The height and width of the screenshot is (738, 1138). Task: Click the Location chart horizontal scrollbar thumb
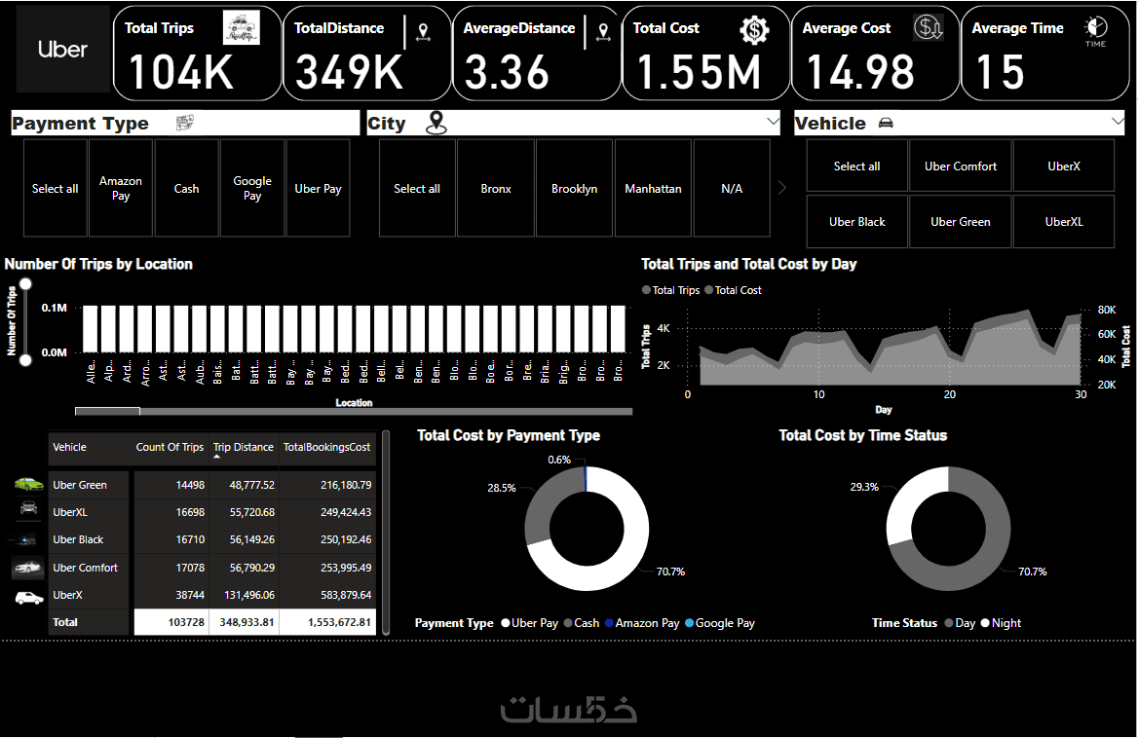107,411
